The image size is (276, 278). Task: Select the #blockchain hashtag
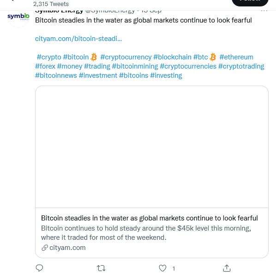point(172,57)
